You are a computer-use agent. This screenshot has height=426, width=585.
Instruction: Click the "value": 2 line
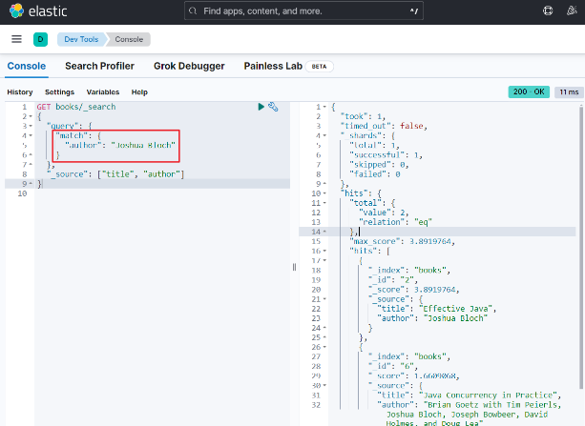tap(384, 213)
